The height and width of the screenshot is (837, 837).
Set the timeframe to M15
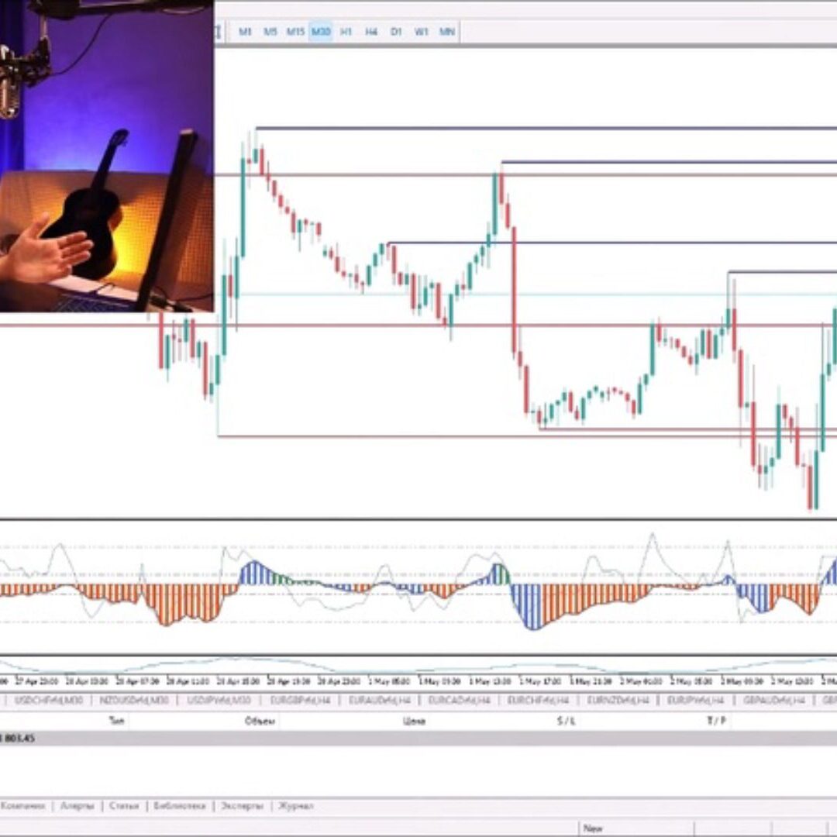pos(295,32)
